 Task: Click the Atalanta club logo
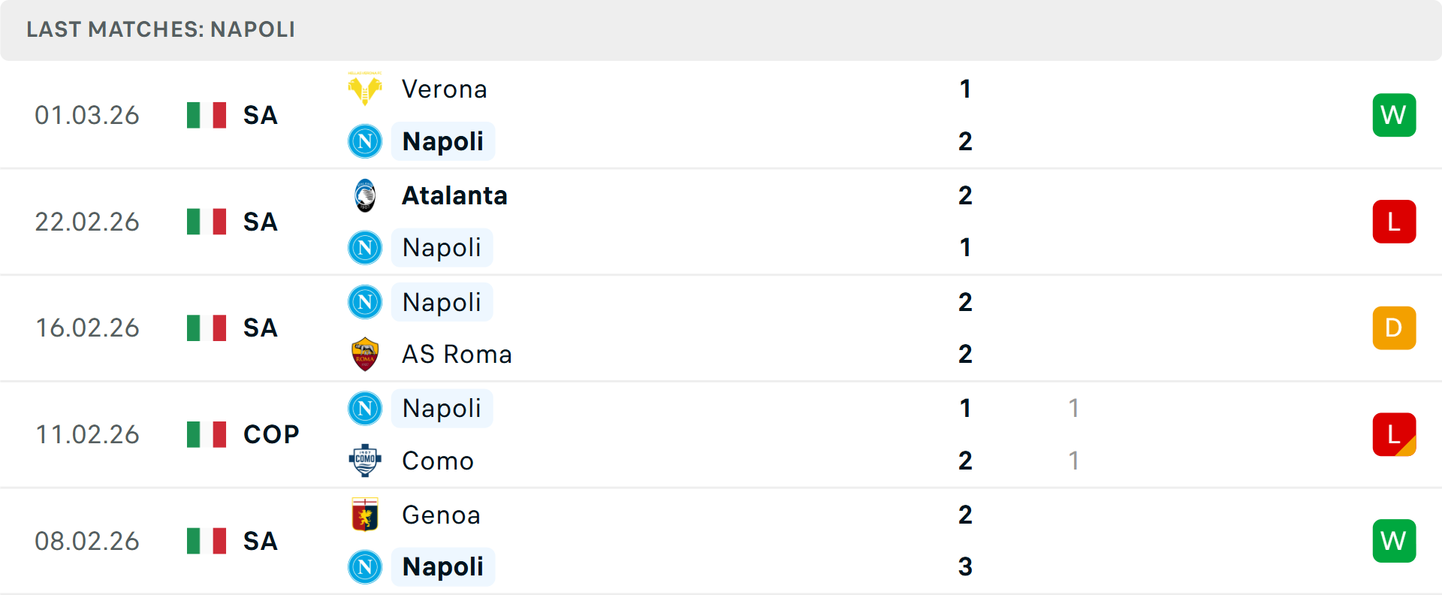pyautogui.click(x=365, y=195)
